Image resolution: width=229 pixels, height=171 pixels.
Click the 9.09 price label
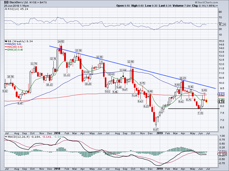[x=205, y=90]
